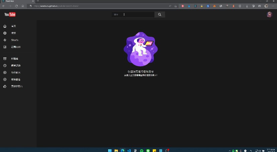Click the magnifier search button

160,14
